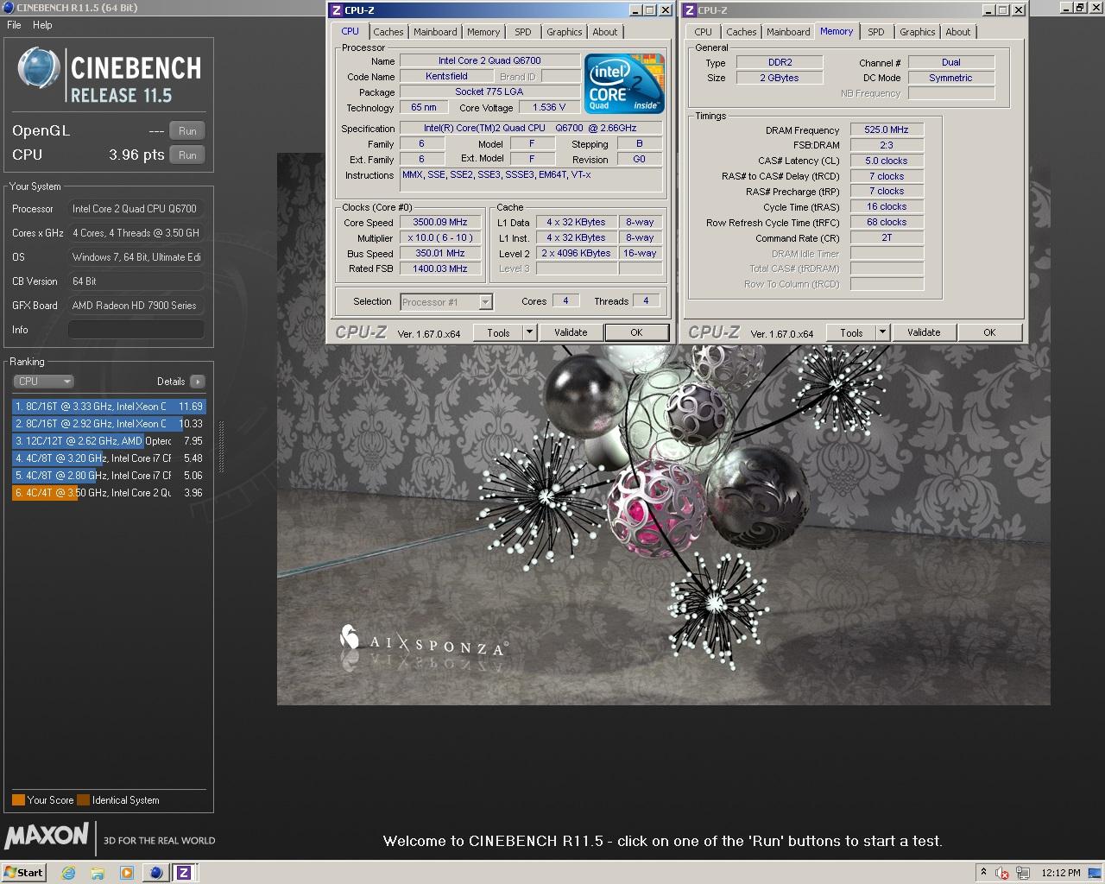1105x884 pixels.
Task: Open the Windows Start menu
Action: click(x=23, y=873)
